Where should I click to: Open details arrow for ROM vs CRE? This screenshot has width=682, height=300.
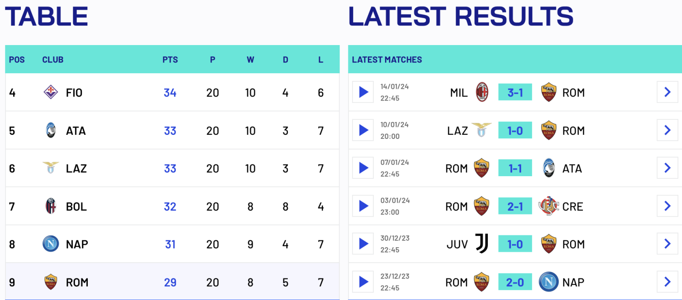coord(667,206)
